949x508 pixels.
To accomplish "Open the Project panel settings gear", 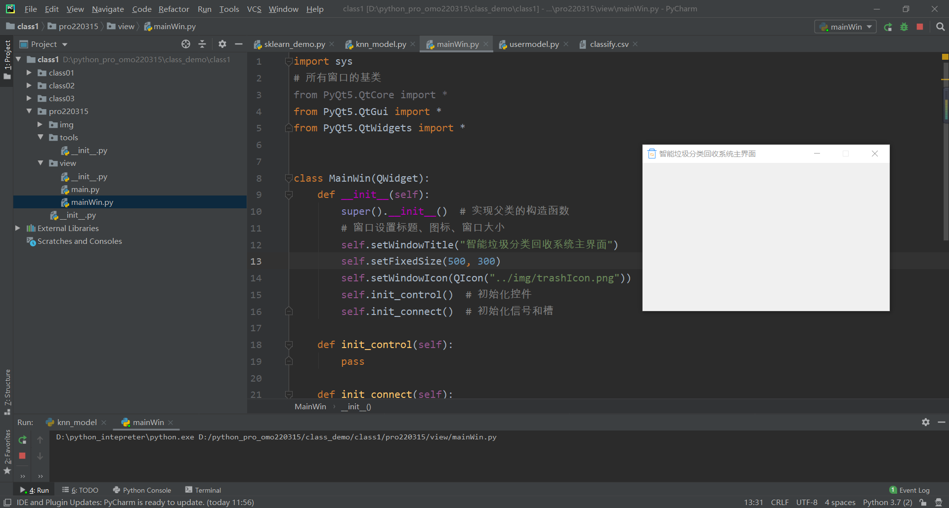I will click(x=222, y=44).
